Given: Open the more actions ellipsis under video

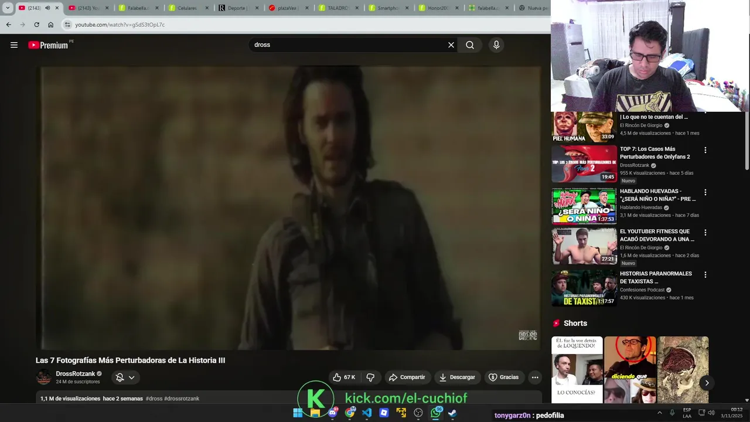Looking at the screenshot, I should (535, 377).
